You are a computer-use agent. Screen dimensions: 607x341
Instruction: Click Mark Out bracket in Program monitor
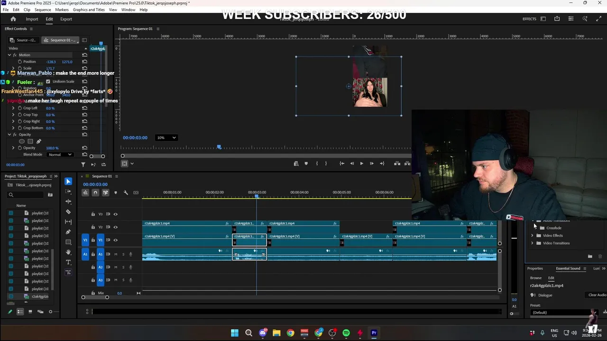[326, 163]
